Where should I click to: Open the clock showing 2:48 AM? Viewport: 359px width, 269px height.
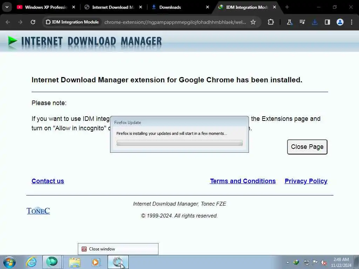click(x=341, y=262)
